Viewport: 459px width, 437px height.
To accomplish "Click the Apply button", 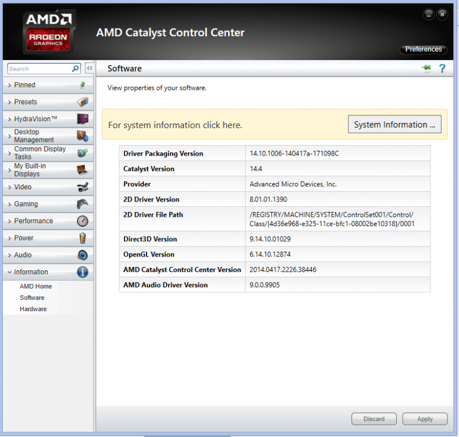I will coord(425,419).
